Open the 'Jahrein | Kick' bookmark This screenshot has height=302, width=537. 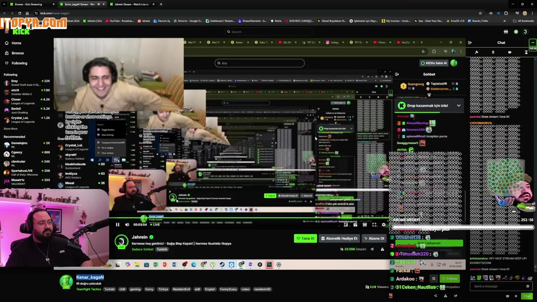[93, 21]
